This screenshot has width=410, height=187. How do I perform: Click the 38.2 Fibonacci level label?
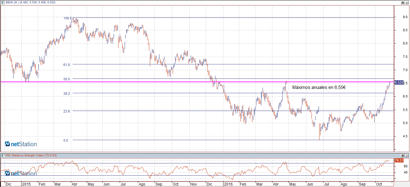67,93
